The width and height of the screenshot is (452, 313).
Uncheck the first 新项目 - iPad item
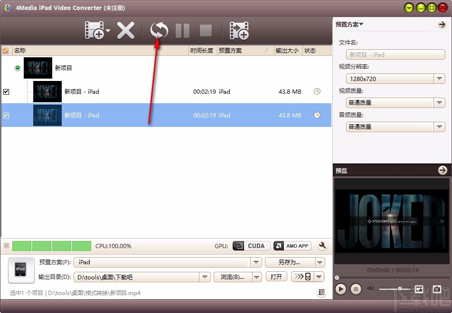coord(6,91)
